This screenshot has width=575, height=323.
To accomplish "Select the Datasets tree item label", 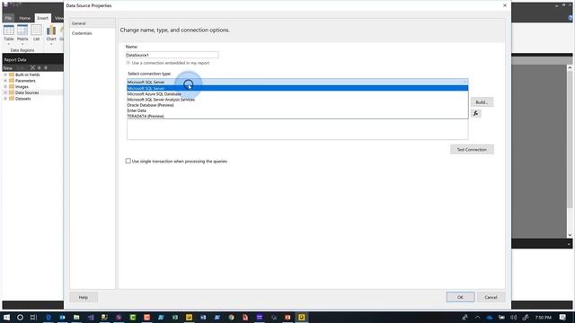I will point(22,99).
